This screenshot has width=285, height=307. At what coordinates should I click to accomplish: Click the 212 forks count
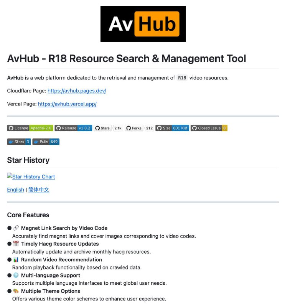(149, 128)
